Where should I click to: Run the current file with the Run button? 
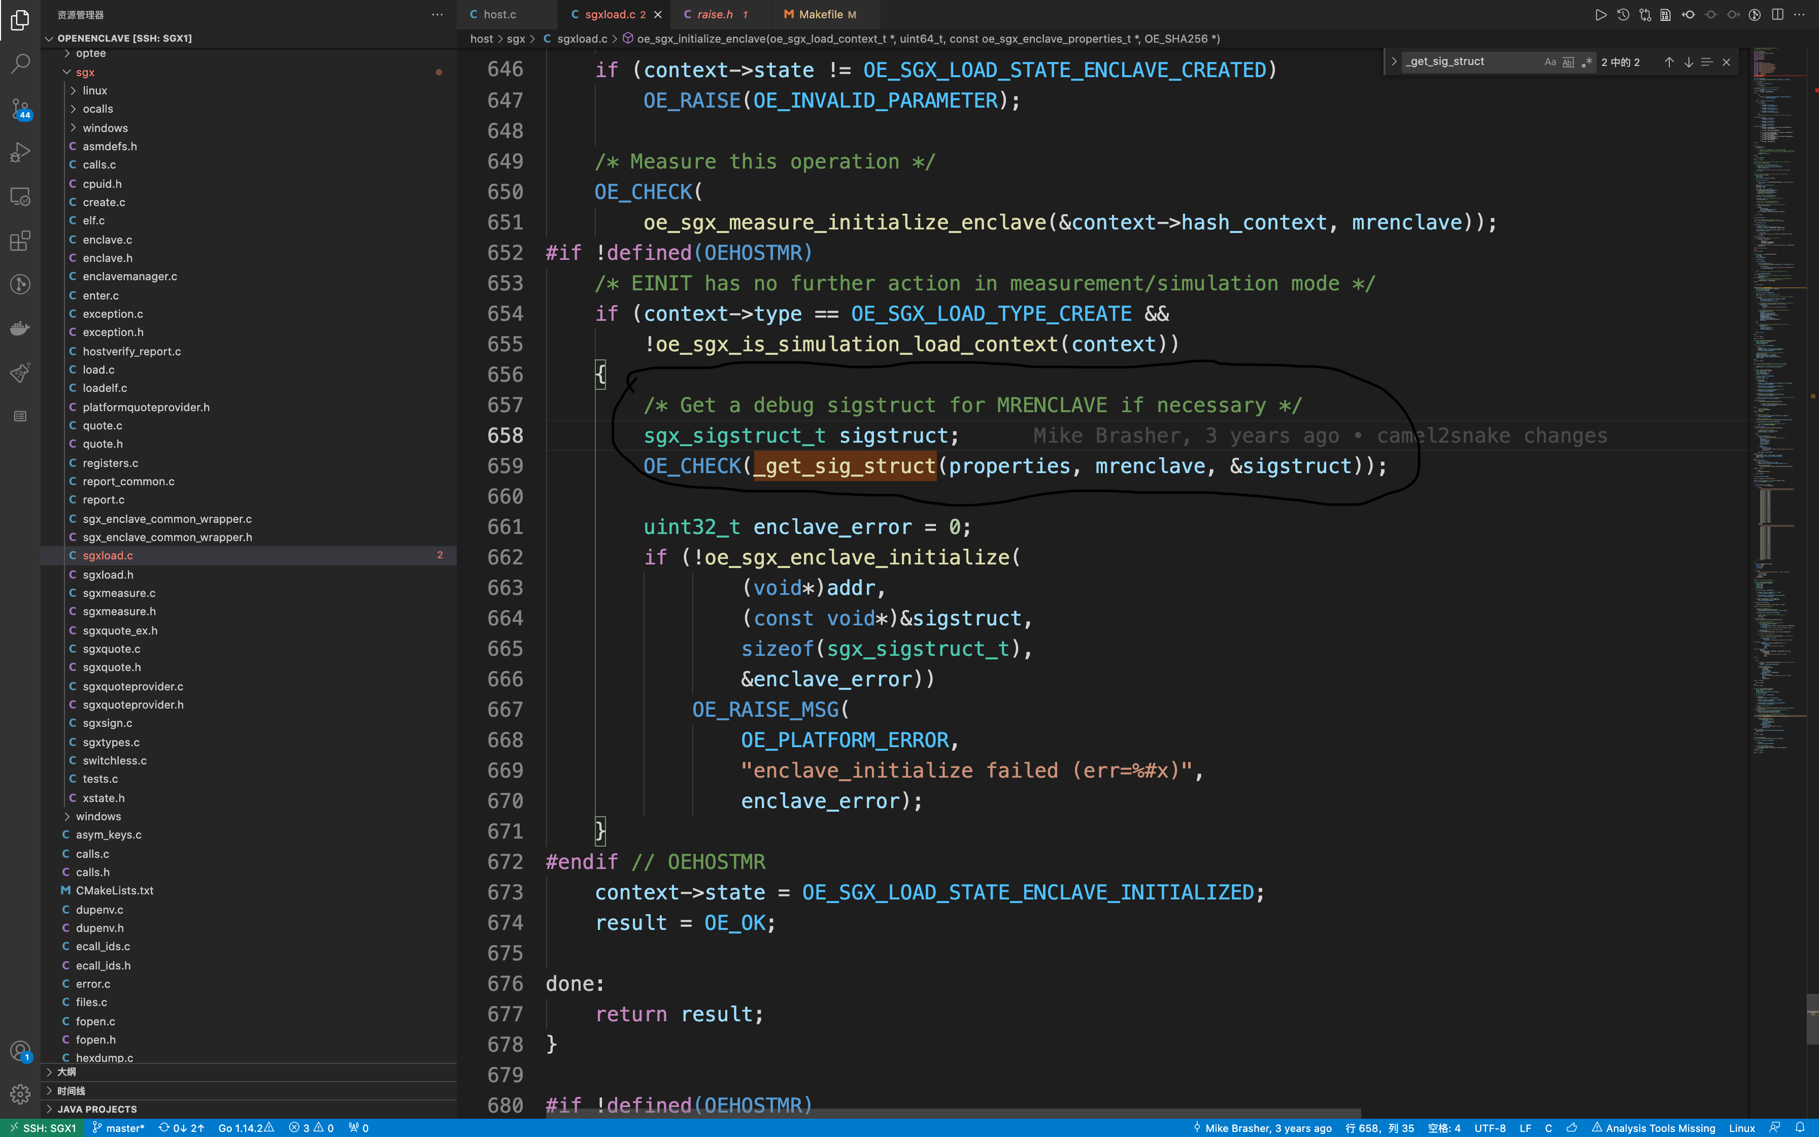tap(1601, 14)
